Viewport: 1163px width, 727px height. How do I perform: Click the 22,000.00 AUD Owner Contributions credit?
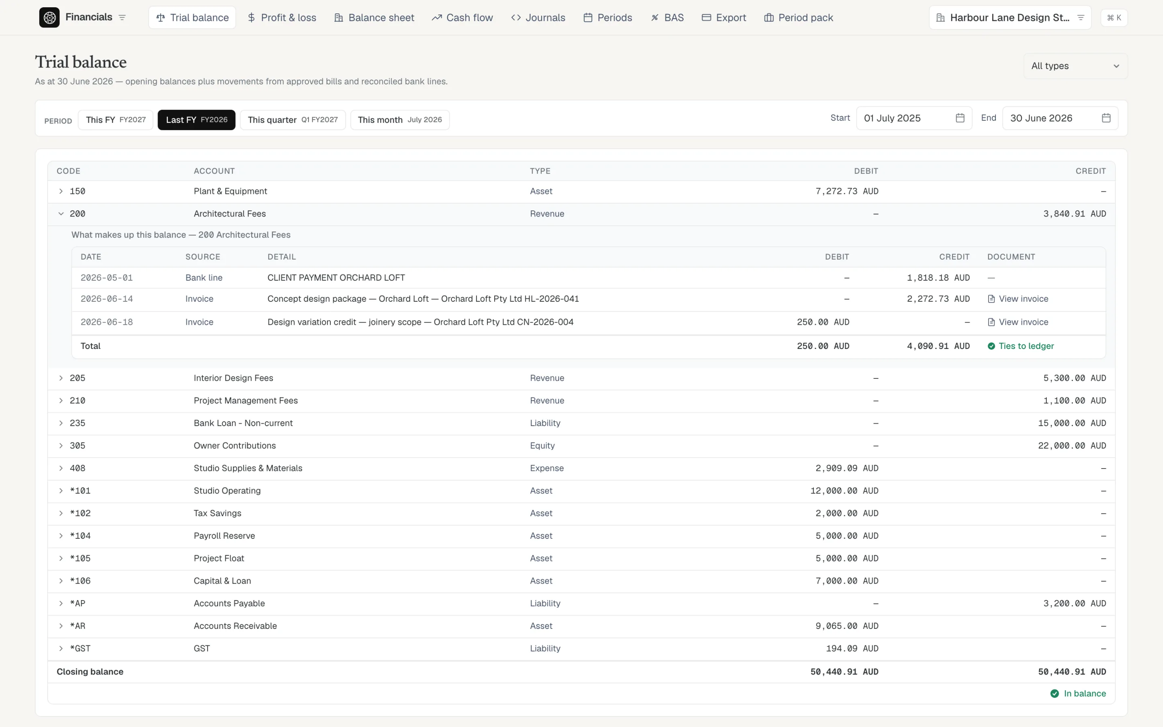(1072, 446)
